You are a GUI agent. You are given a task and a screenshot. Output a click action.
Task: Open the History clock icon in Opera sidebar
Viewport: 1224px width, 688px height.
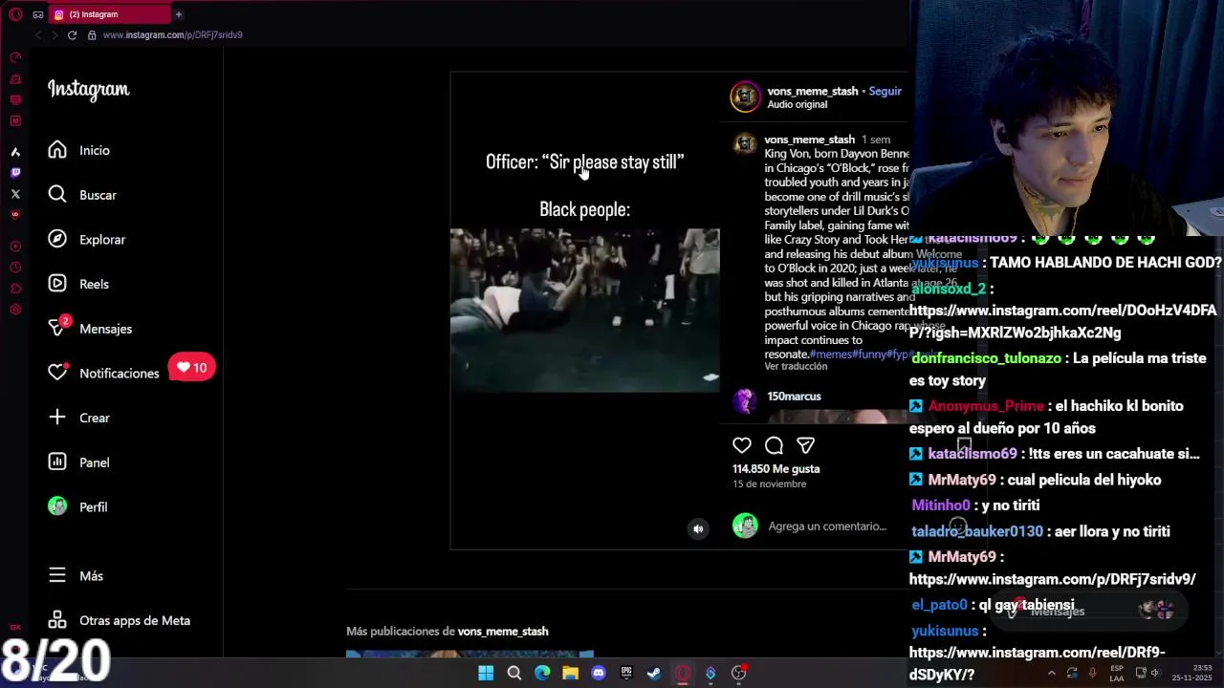click(15, 268)
